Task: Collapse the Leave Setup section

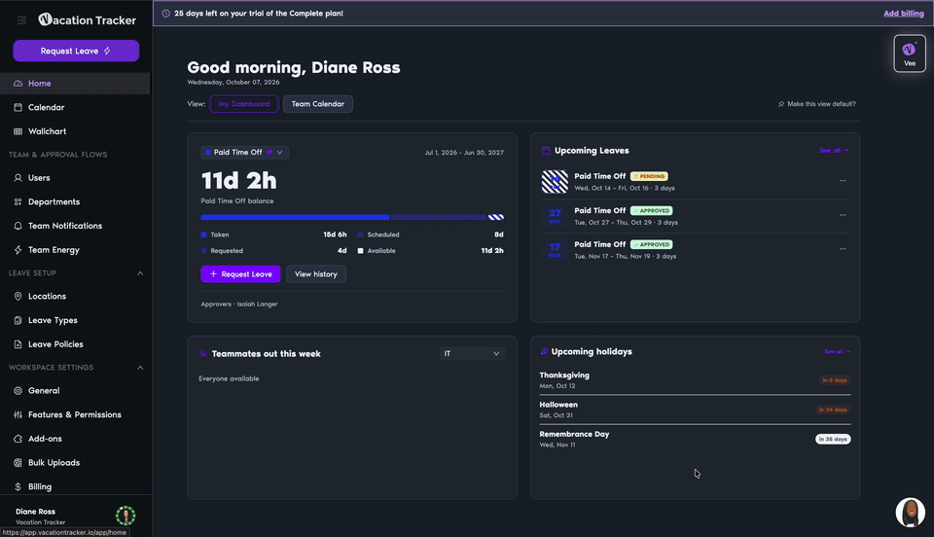Action: point(140,273)
